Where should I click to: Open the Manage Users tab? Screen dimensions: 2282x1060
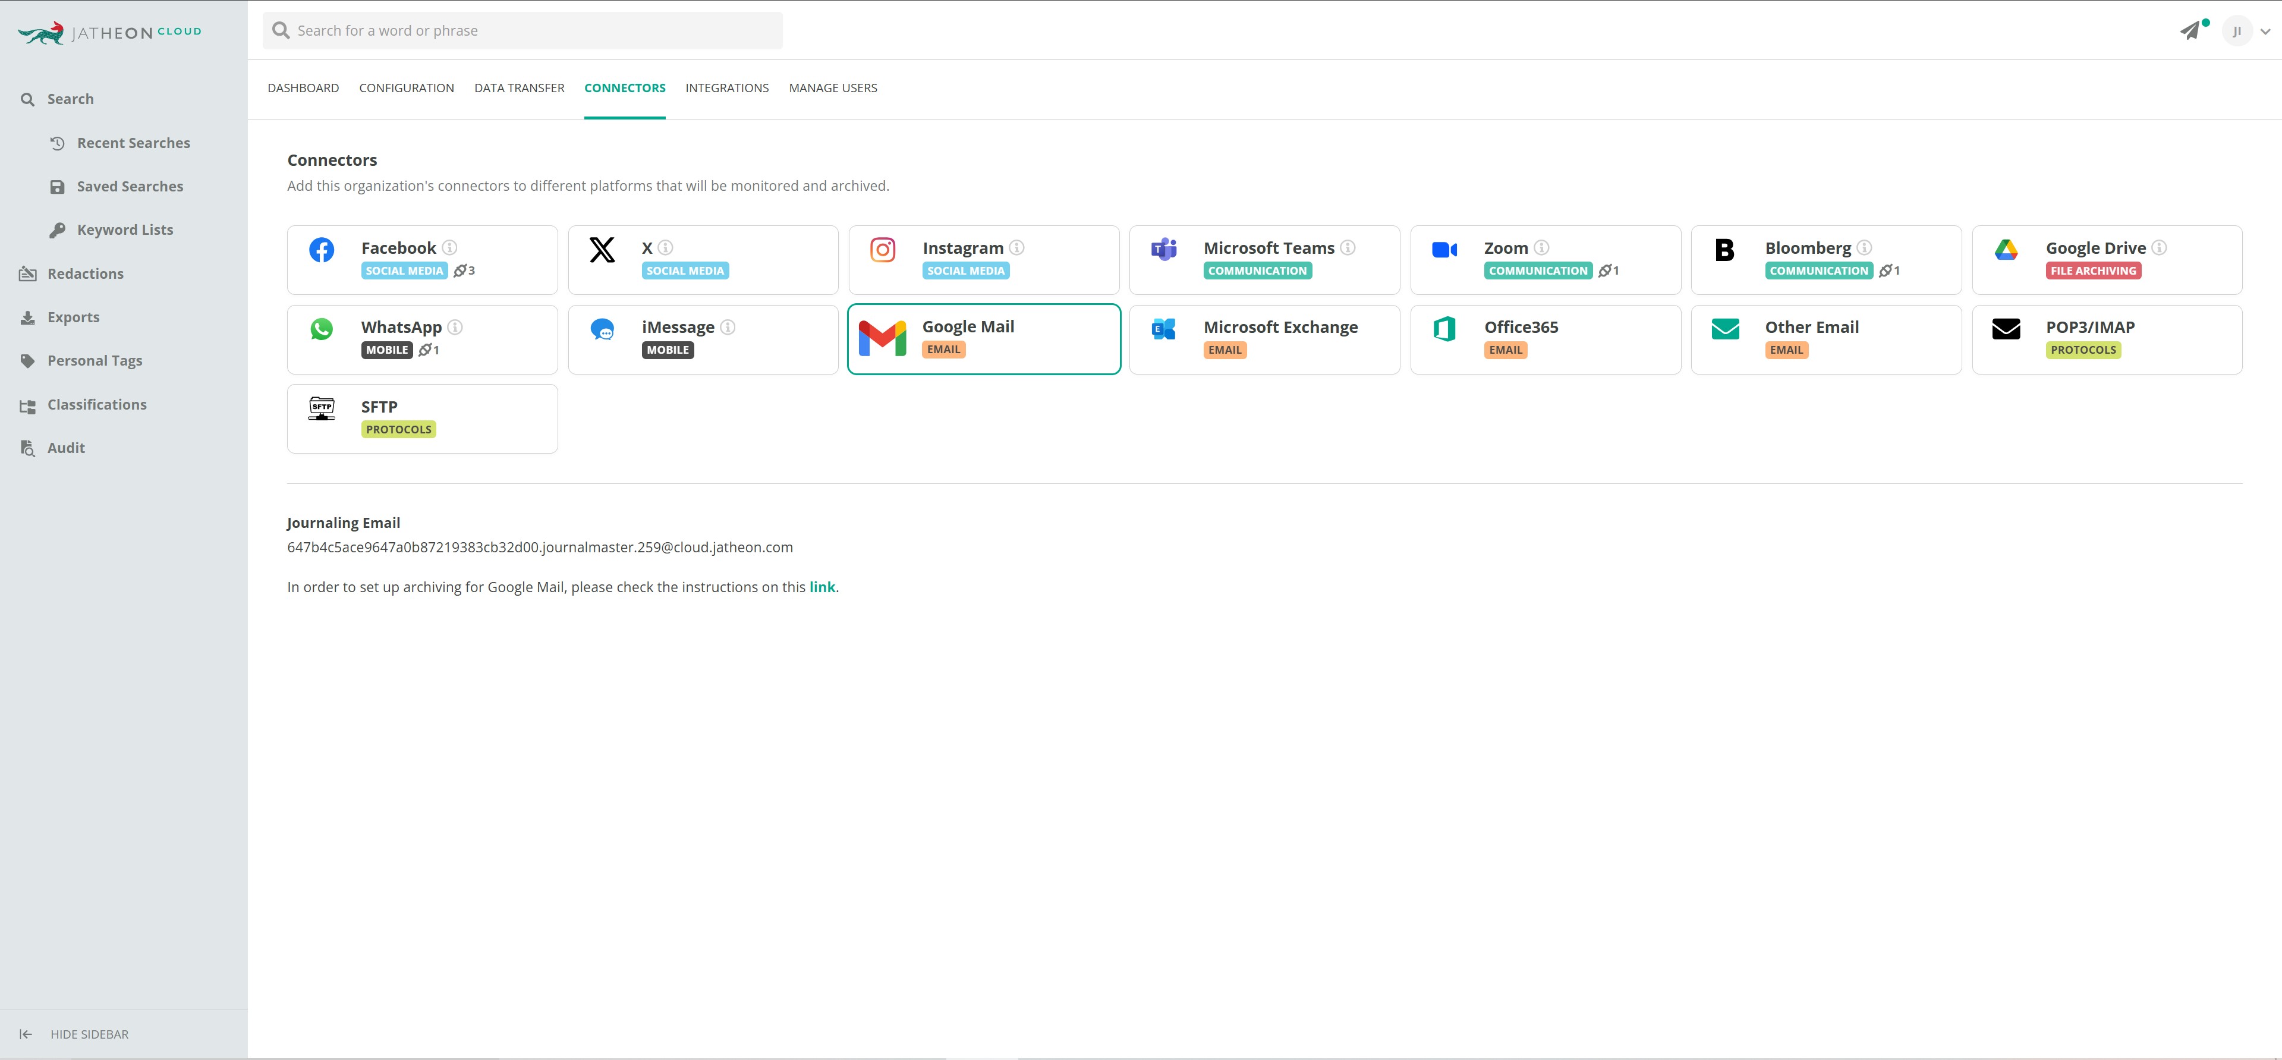click(833, 88)
